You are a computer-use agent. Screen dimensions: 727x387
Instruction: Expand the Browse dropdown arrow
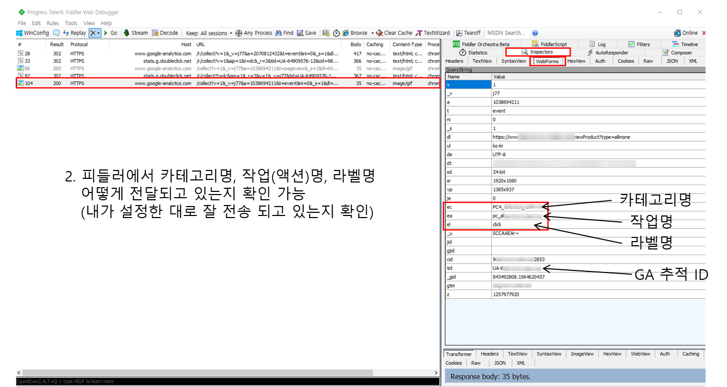coord(372,33)
